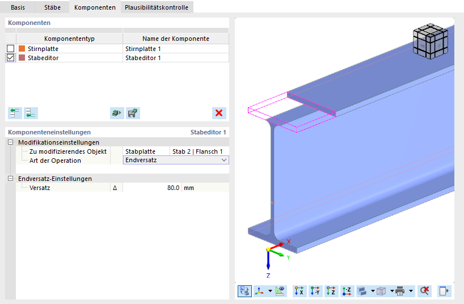Image resolution: width=464 pixels, height=304 pixels.
Task: Collapse the Endversatz-Einstellungen section
Action: point(10,179)
